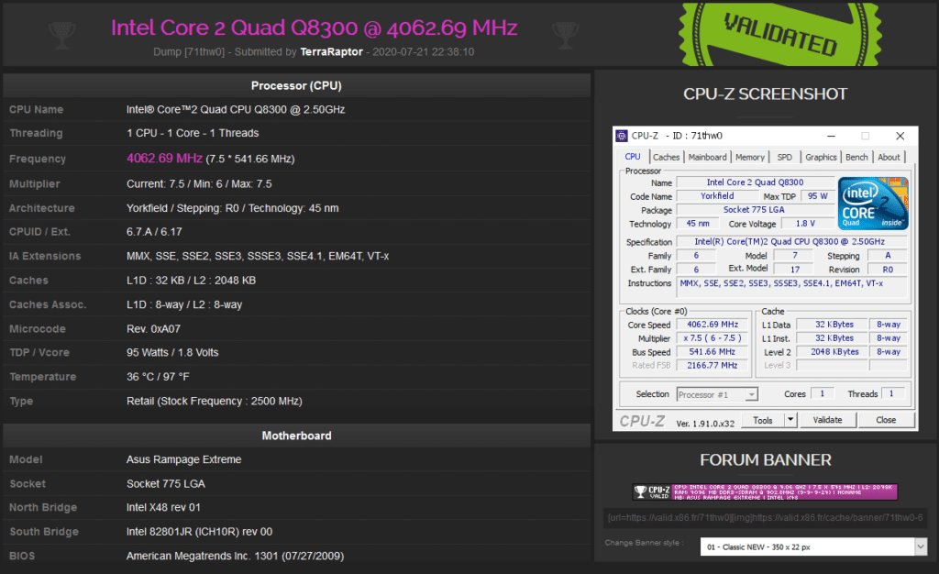The height and width of the screenshot is (574, 939).
Task: Click the CPU Name row value
Action: (236, 109)
